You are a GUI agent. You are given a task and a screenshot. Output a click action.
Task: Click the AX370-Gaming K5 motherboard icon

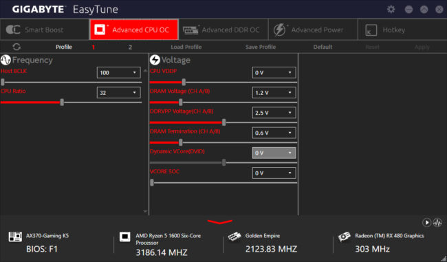click(15, 237)
